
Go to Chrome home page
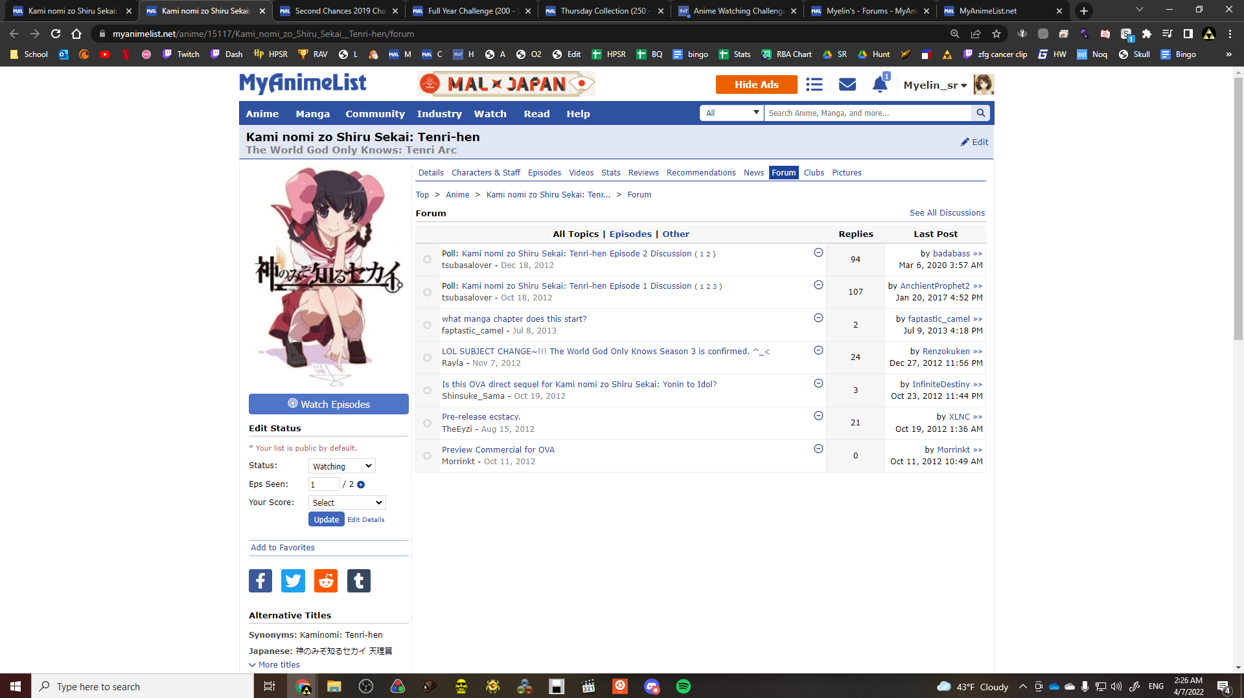click(x=76, y=34)
